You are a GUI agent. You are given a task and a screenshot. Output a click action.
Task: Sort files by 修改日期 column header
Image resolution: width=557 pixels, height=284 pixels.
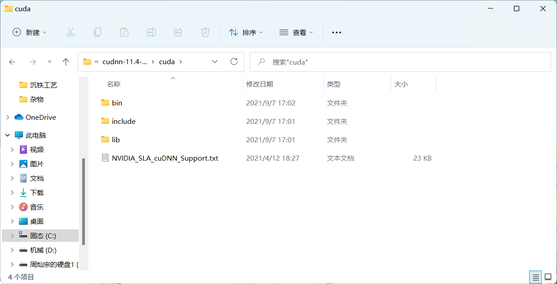pyautogui.click(x=260, y=84)
